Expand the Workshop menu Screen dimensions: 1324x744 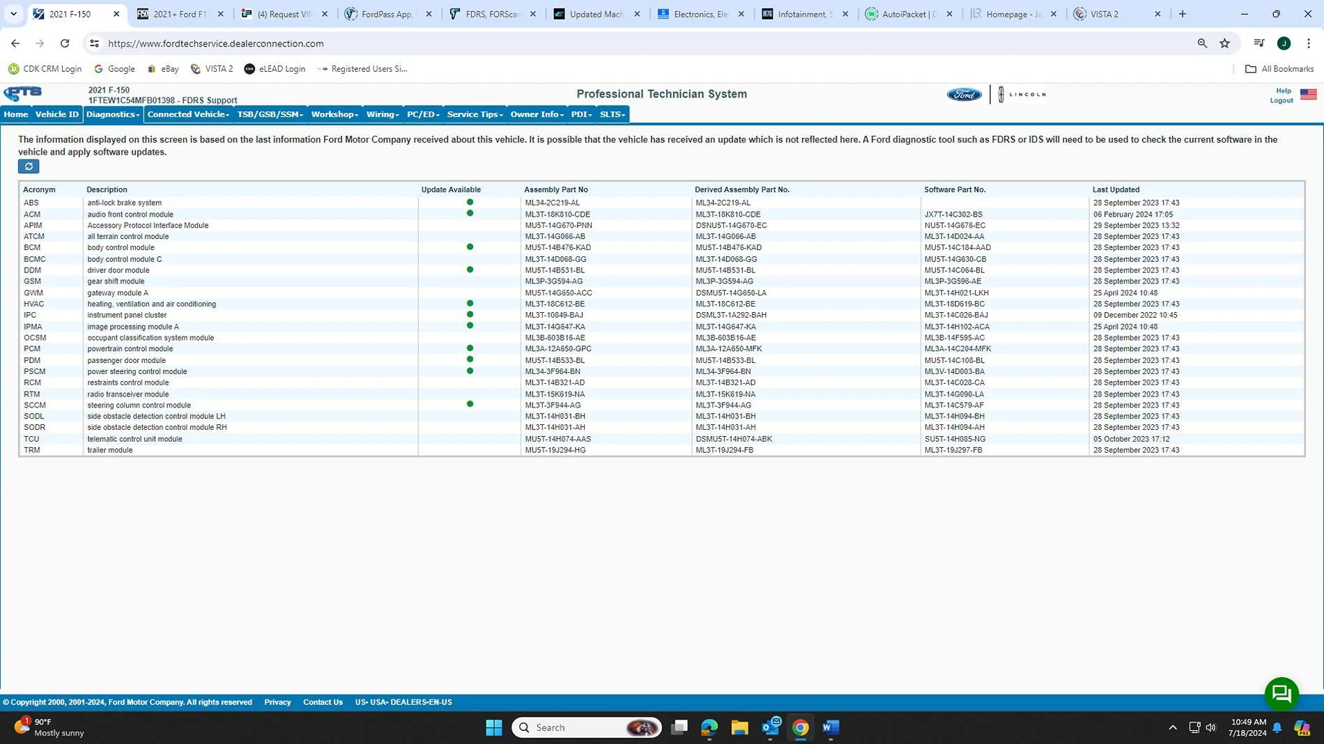click(x=334, y=114)
